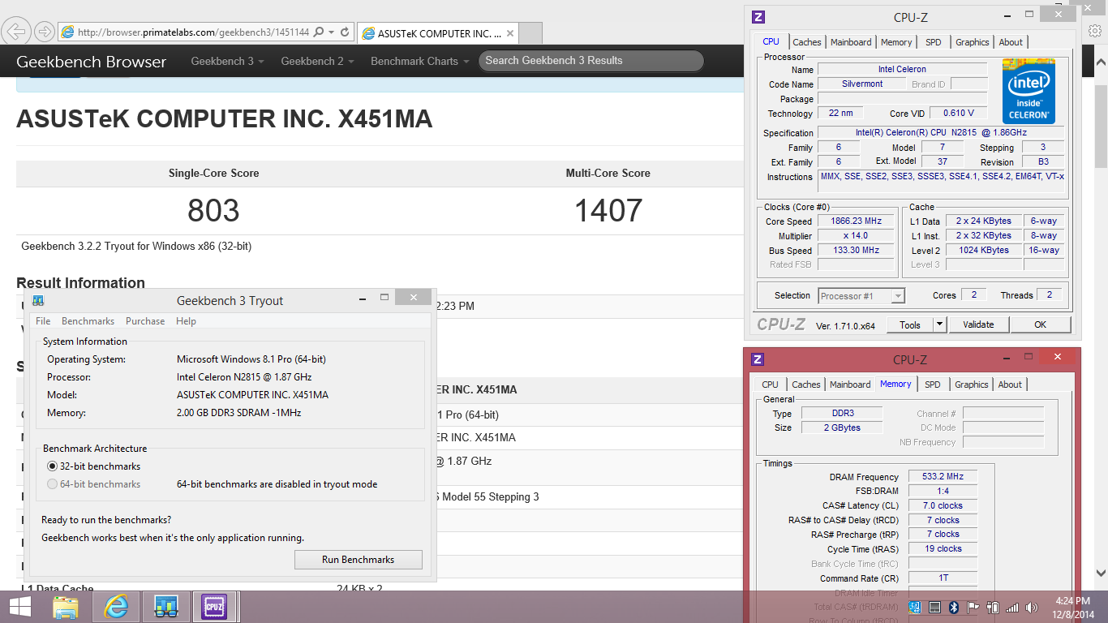The image size is (1108, 623).
Task: Open File Explorer from the taskbar
Action: (66, 607)
